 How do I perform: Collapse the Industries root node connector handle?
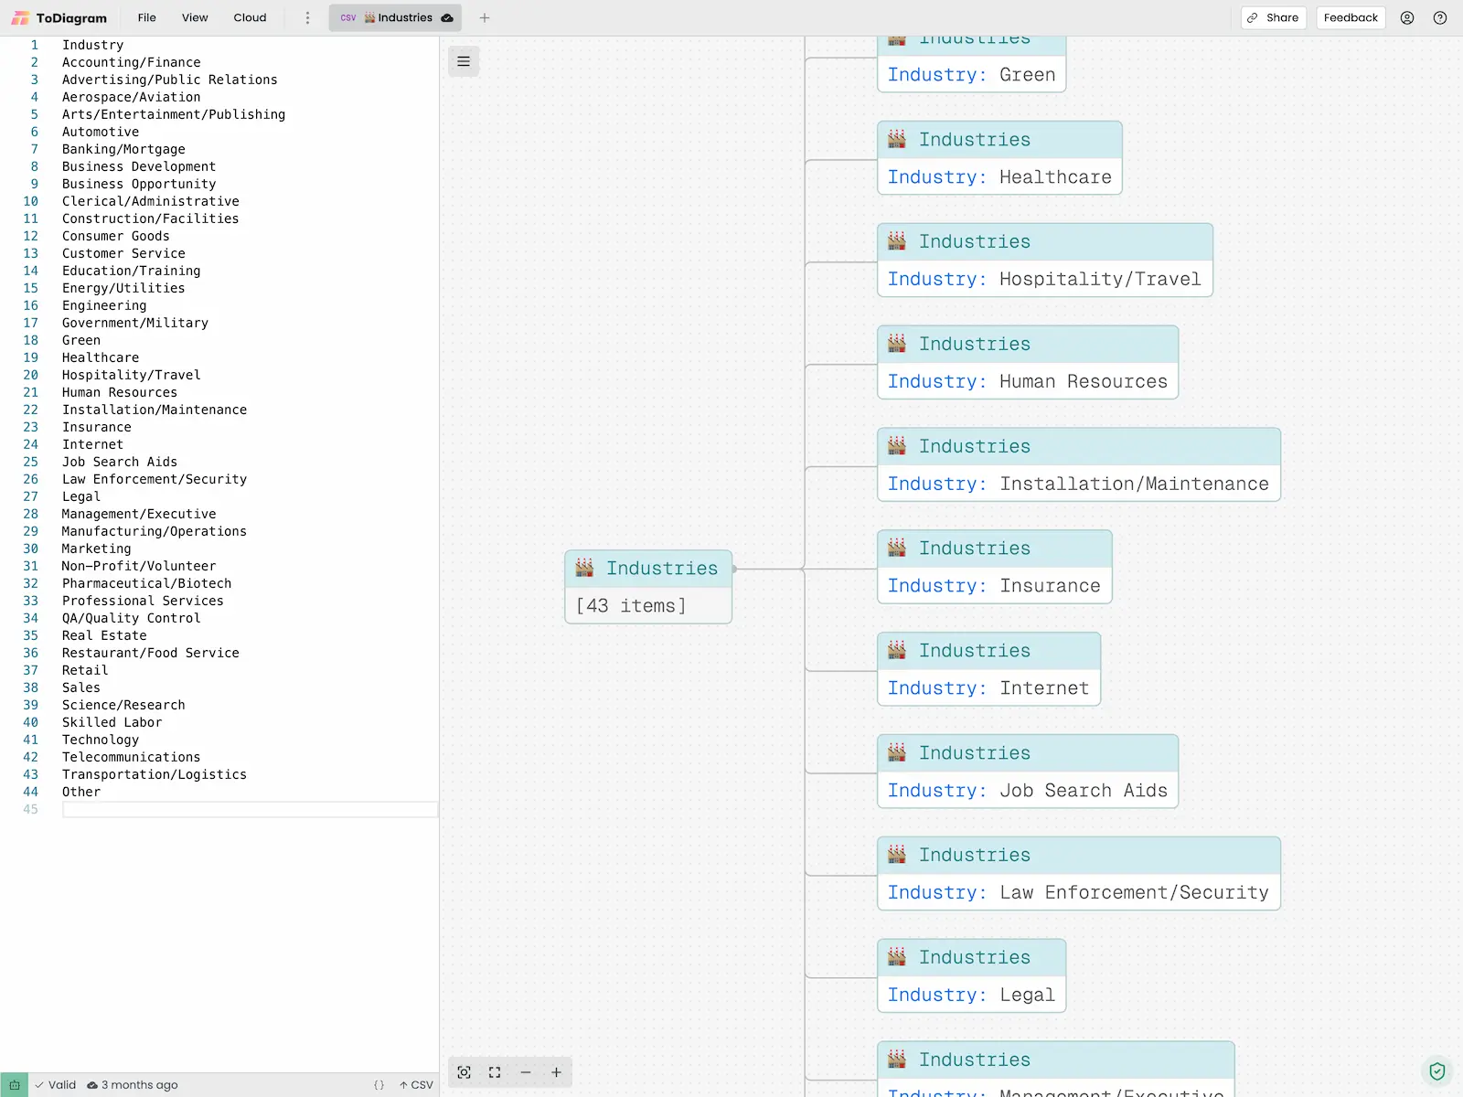pos(734,569)
